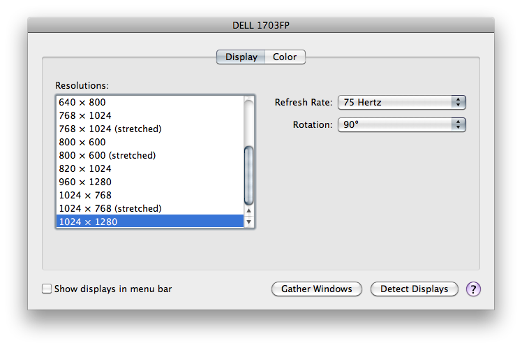Screen dimensions: 522x348
Task: Click the DELL 1703FP window title bar
Action: tap(261, 25)
